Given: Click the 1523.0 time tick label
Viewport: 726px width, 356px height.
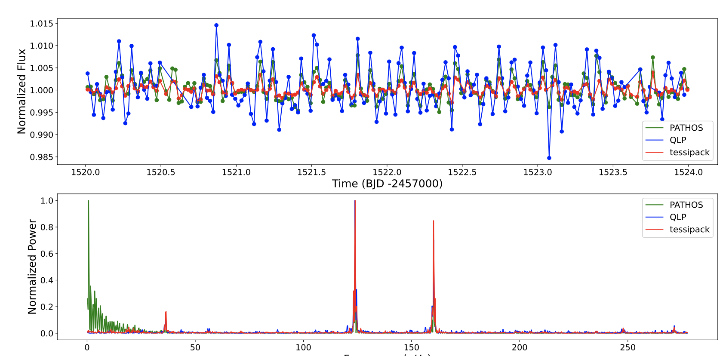Looking at the screenshot, I should pos(538,172).
